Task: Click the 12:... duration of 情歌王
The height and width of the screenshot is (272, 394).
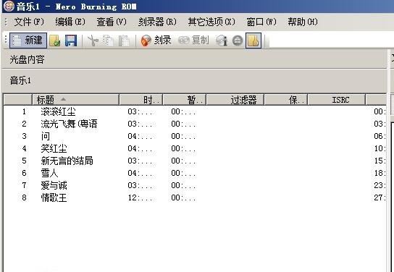Action: click(140, 197)
